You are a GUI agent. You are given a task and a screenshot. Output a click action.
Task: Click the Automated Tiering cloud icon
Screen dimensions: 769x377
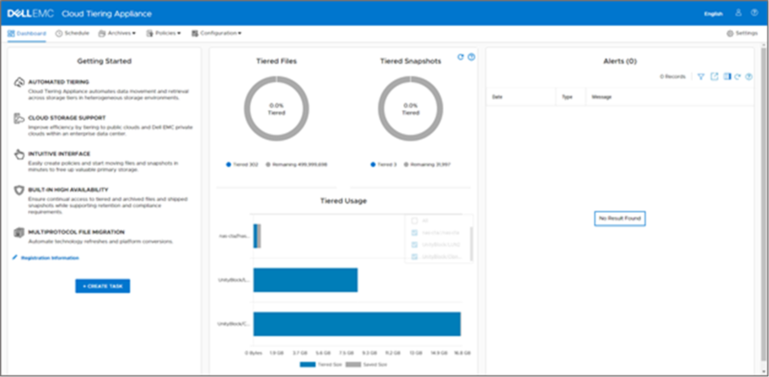coord(19,82)
